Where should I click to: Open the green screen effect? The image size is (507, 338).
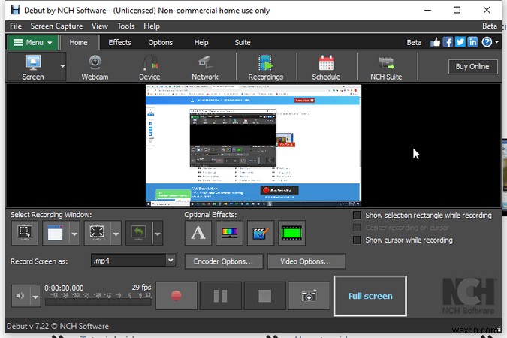(291, 233)
